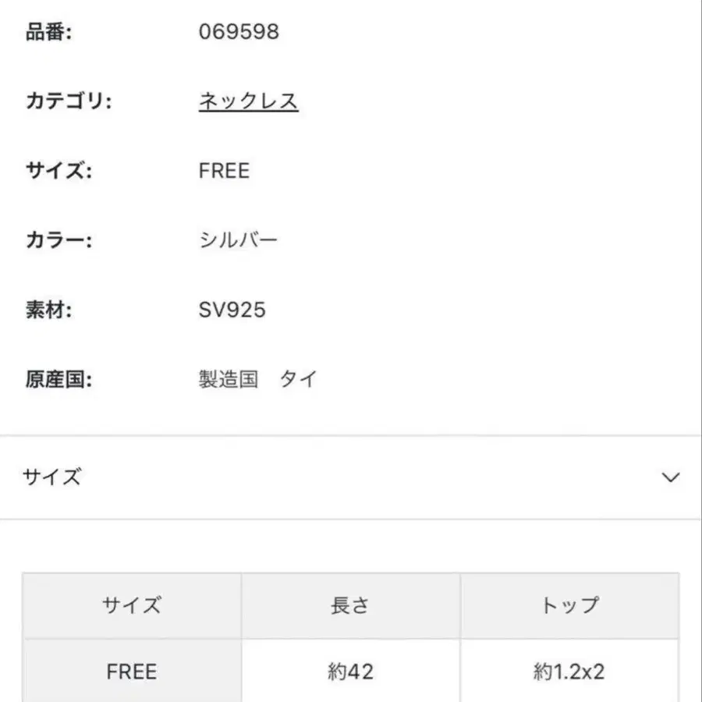Click the 素材 label
Screen dimensions: 702x702
click(x=49, y=310)
